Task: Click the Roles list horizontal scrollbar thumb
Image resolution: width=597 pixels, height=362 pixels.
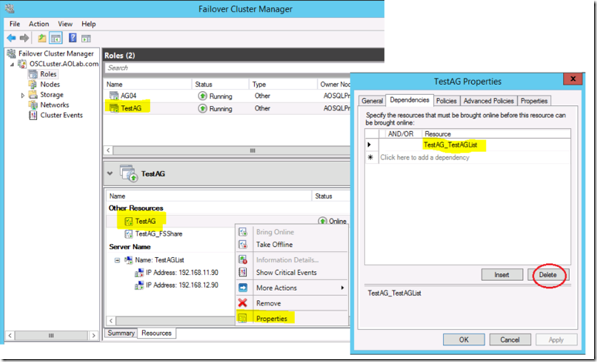Action: pos(232,151)
